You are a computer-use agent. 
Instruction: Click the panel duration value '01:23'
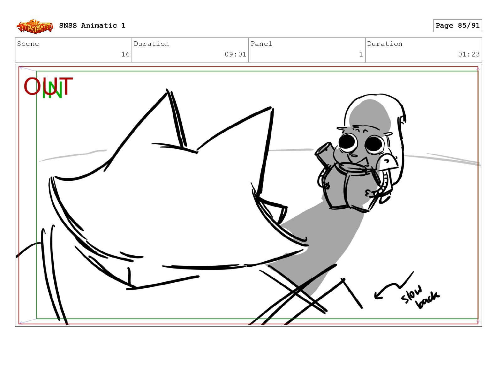(x=469, y=54)
